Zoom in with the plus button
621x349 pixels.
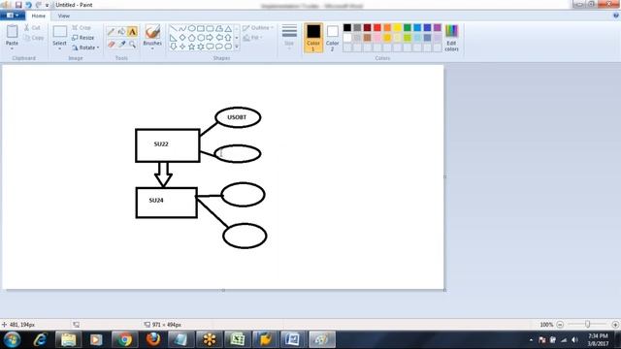(615, 325)
